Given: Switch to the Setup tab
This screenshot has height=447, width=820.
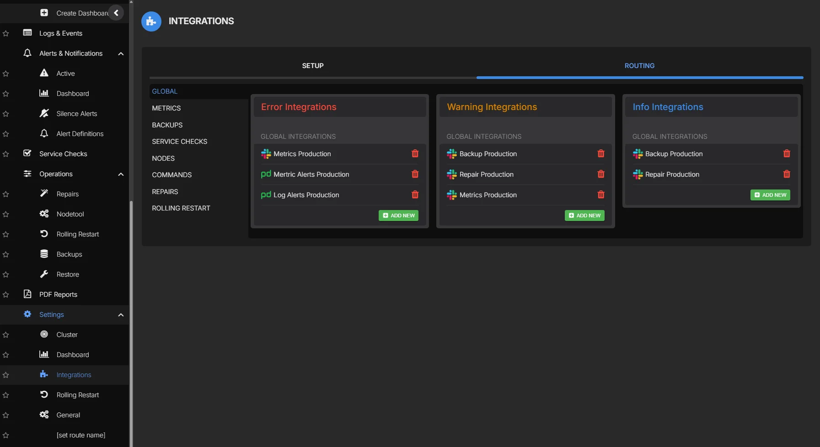Looking at the screenshot, I should point(313,66).
